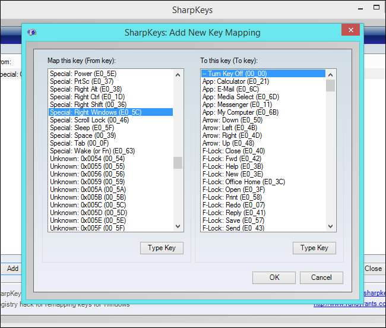Select App: Calculator (E0_21) as target key
Viewport: 386px width, 328px height.
(x=235, y=81)
